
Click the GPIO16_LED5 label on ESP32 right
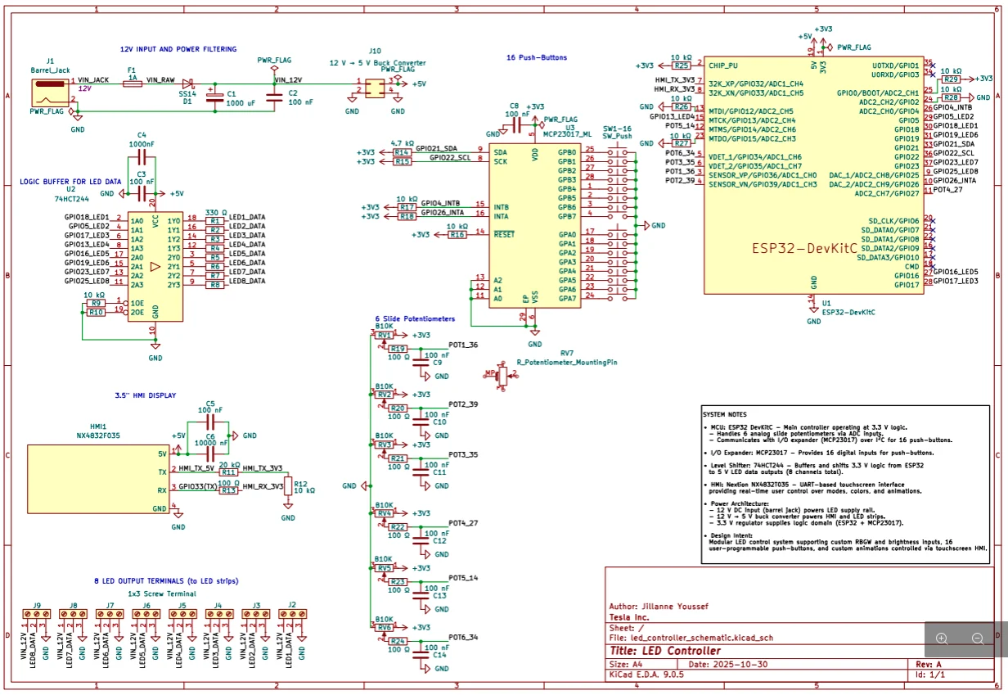[x=956, y=272]
